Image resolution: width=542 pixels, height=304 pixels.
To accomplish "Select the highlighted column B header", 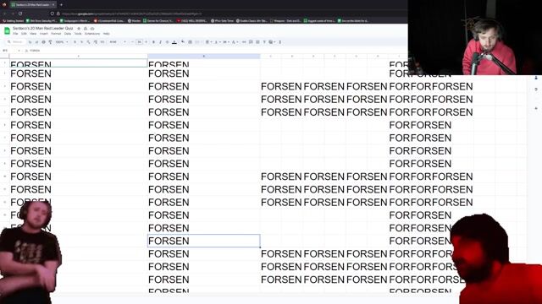I will [x=203, y=56].
